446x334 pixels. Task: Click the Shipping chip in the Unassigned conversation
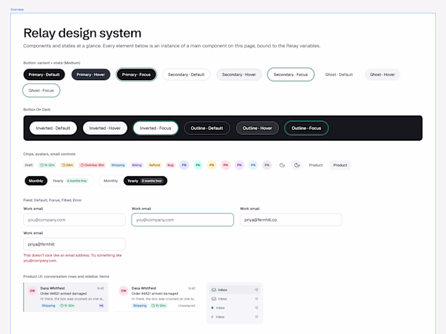tap(140, 305)
